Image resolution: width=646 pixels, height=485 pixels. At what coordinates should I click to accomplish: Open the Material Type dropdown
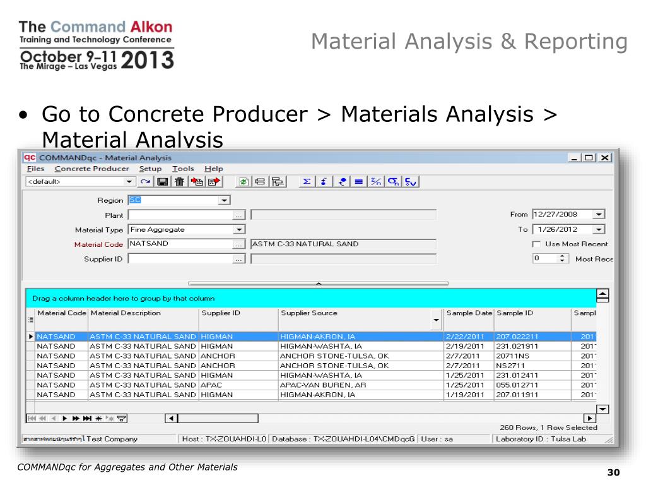click(x=239, y=230)
